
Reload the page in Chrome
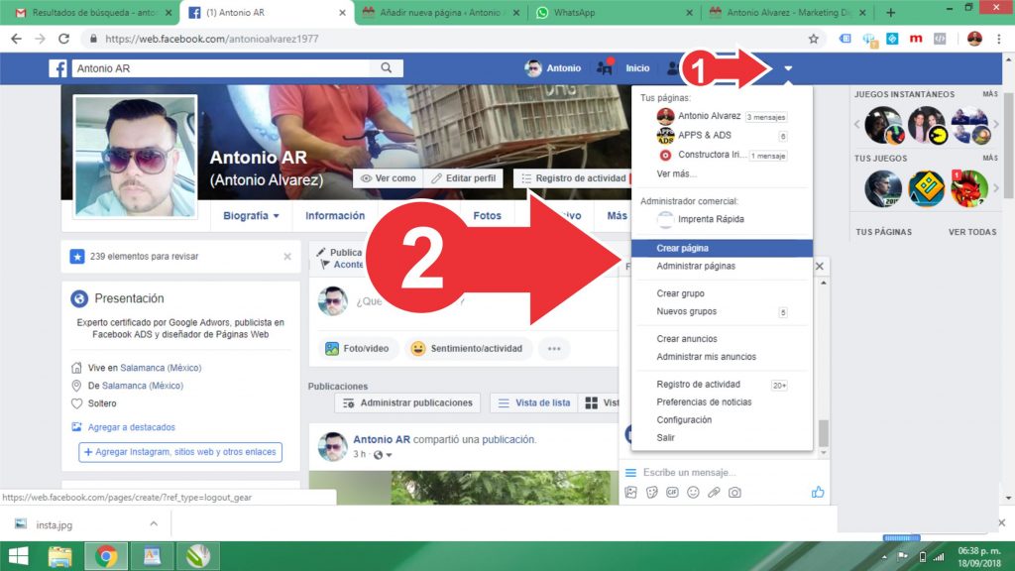63,39
